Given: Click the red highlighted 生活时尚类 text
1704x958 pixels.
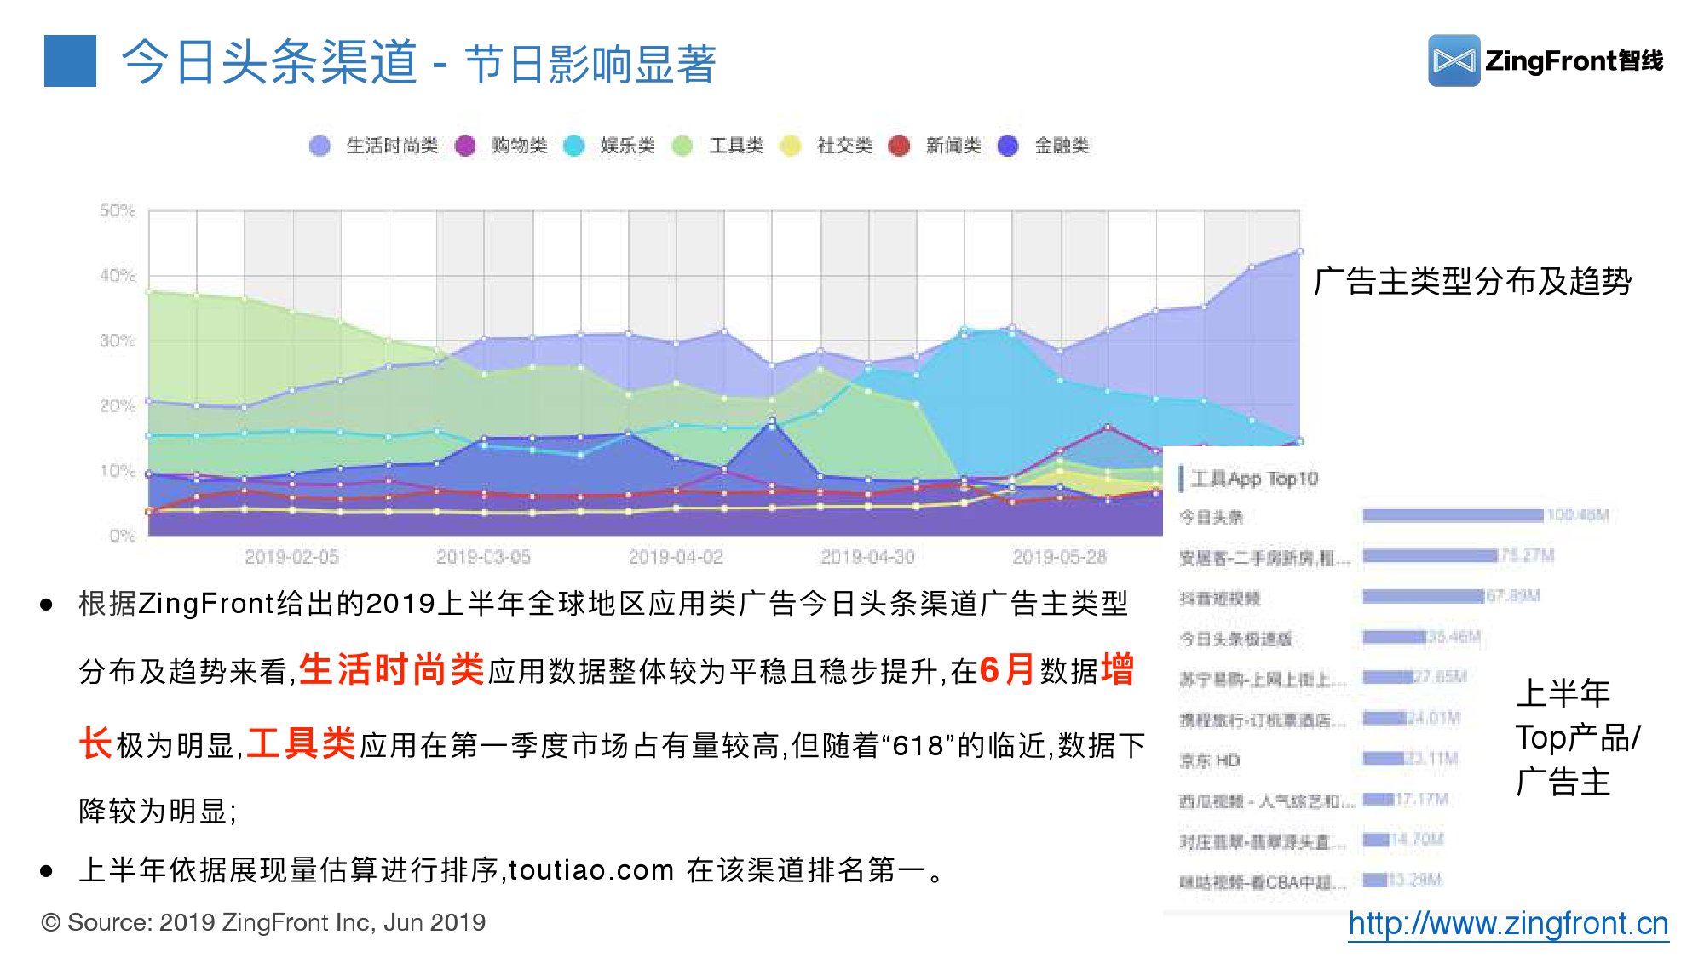Looking at the screenshot, I should pos(392,669).
